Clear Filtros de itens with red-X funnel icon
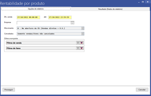Image resolution: width=151 pixels, height=96 pixels. (82, 48)
